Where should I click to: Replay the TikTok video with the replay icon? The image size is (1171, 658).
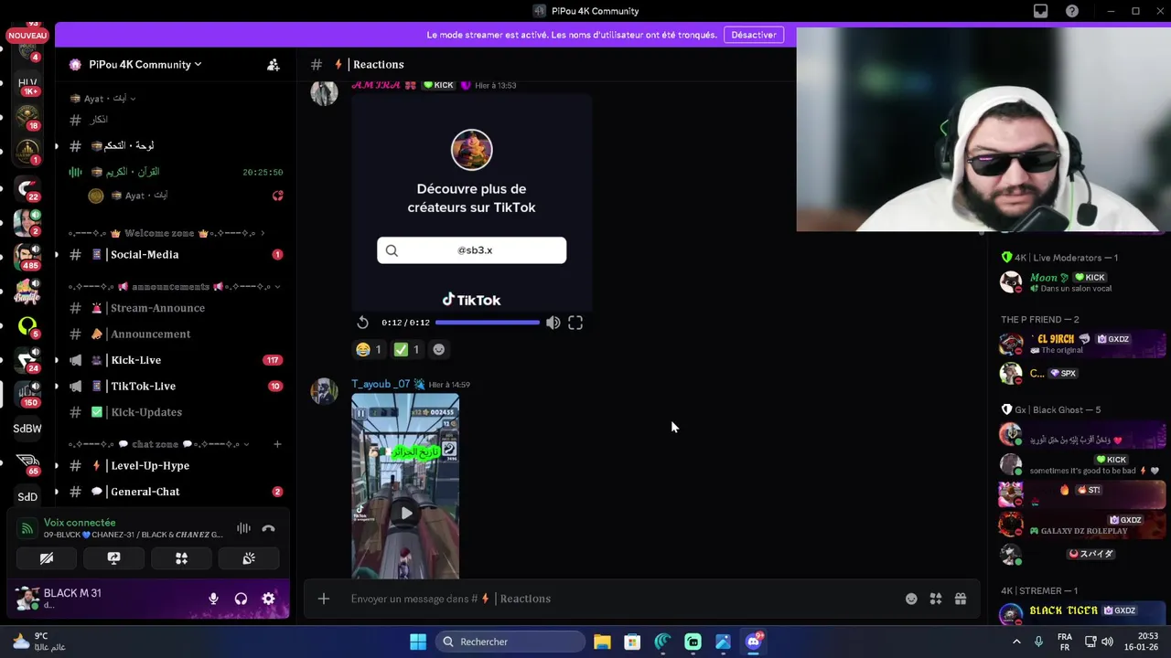(x=362, y=323)
